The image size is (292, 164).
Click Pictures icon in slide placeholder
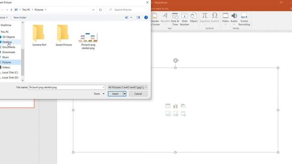tap(168, 113)
